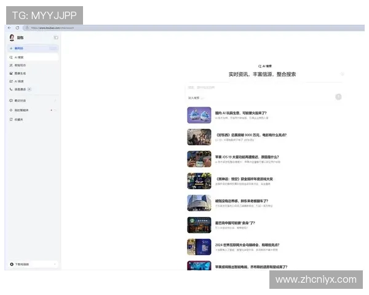Start a new chat with 新对话
The height and width of the screenshot is (295, 369).
coord(33,48)
